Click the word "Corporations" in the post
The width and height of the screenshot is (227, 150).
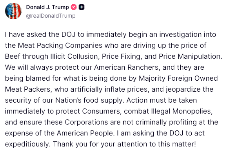86,122
